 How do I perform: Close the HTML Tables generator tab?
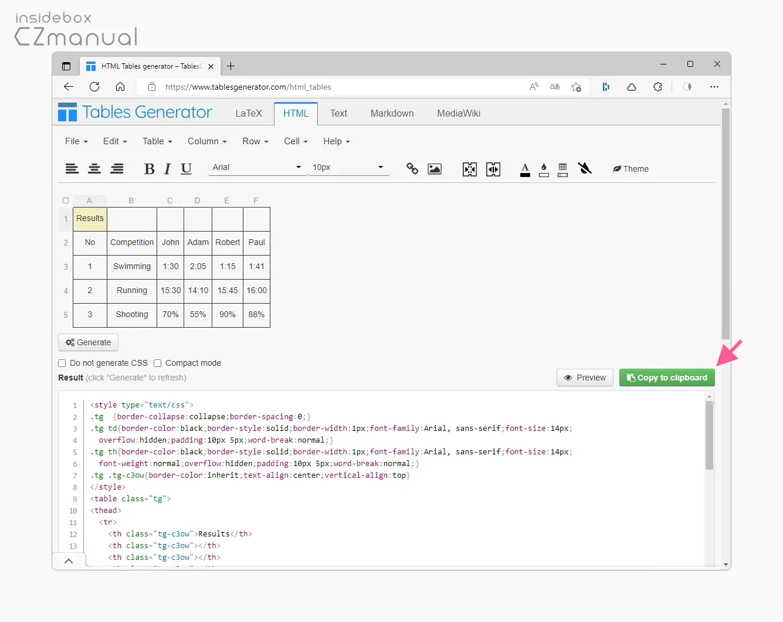coord(211,66)
